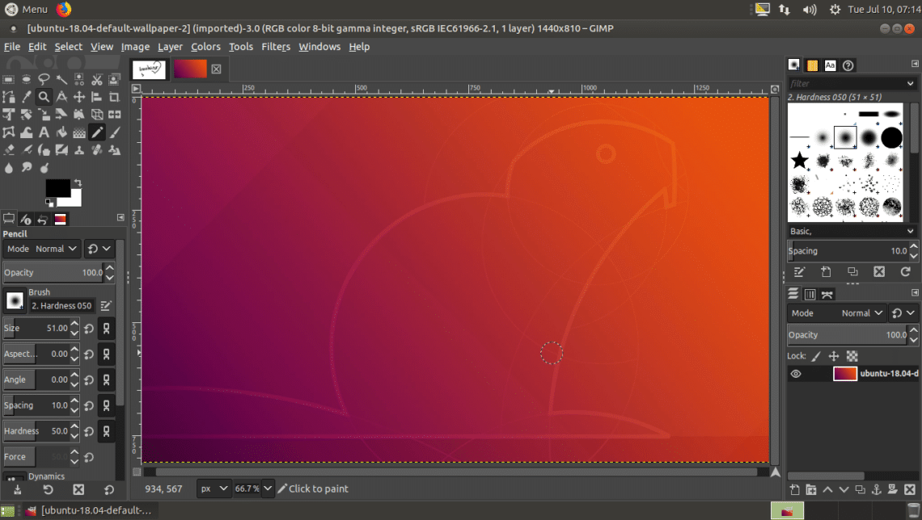Viewport: 922px width, 520px height.
Task: Pick the Color Picker eyedropper tool
Action: (27, 97)
